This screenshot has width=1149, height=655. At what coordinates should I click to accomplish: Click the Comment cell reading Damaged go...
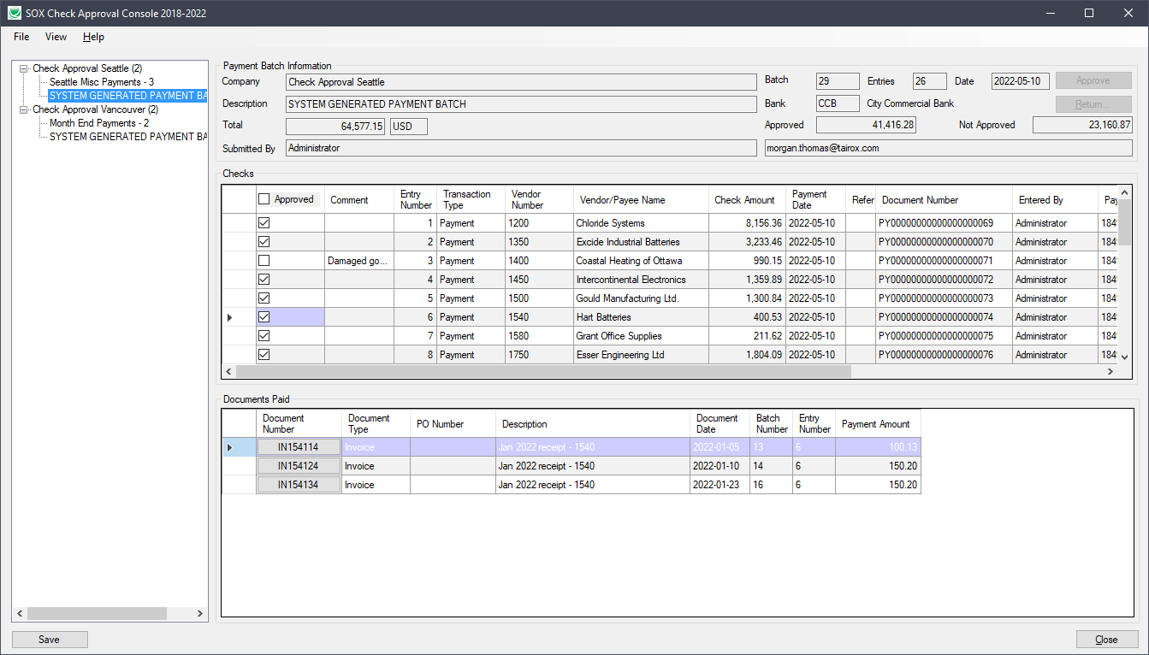pyautogui.click(x=358, y=261)
